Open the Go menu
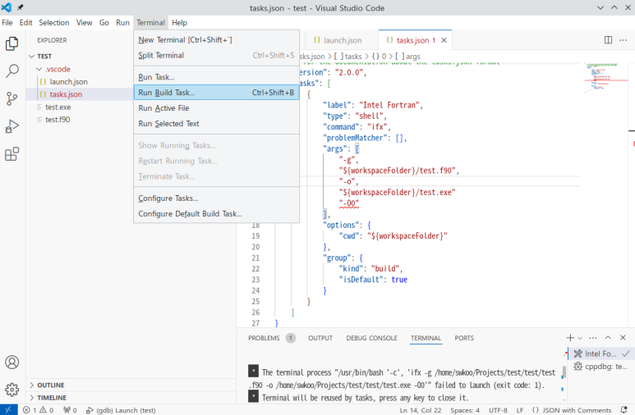Image resolution: width=635 pixels, height=415 pixels. click(x=104, y=23)
